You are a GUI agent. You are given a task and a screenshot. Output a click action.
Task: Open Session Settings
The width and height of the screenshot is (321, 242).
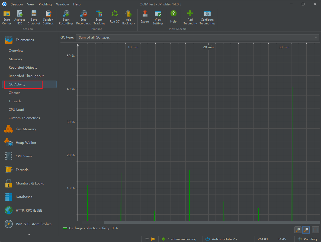tap(48, 18)
